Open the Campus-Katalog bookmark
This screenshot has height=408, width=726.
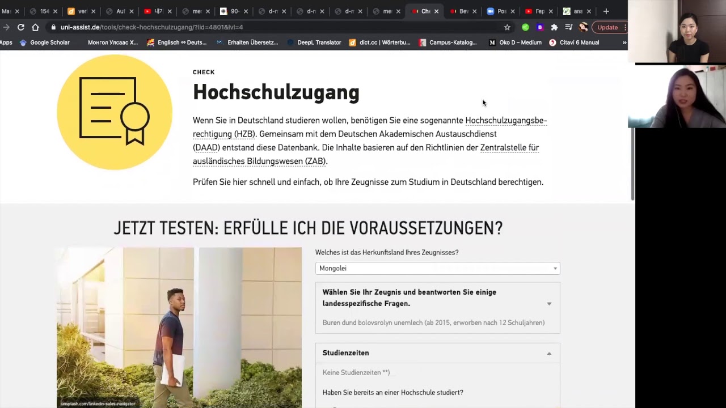point(448,42)
